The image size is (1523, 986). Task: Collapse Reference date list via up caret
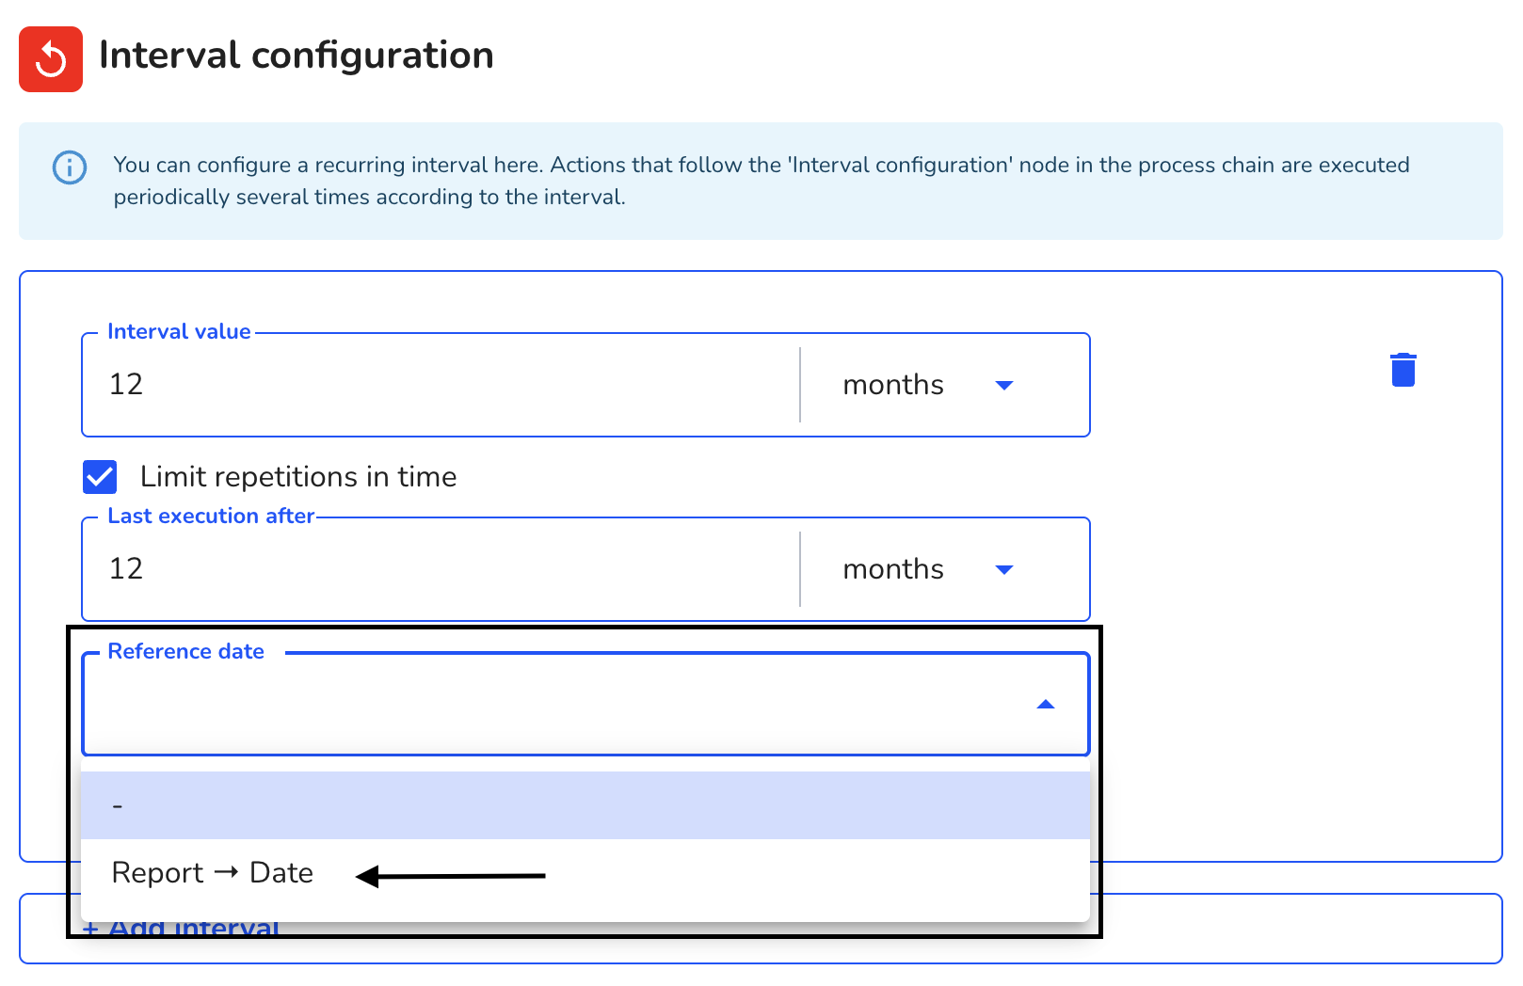pos(1046,705)
